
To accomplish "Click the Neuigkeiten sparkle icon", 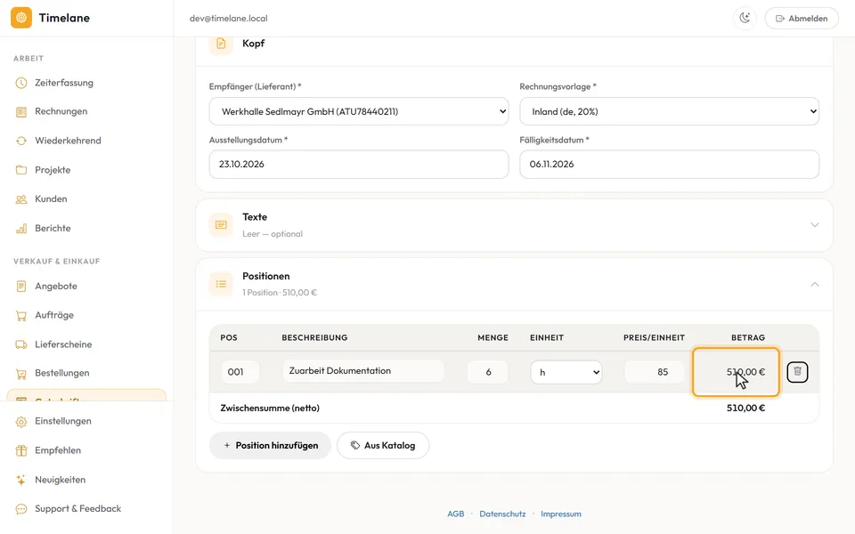I will pos(21,480).
